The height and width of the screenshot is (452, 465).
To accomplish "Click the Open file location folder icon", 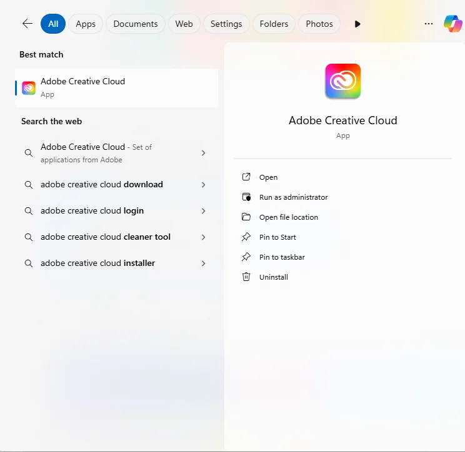I will (x=246, y=217).
